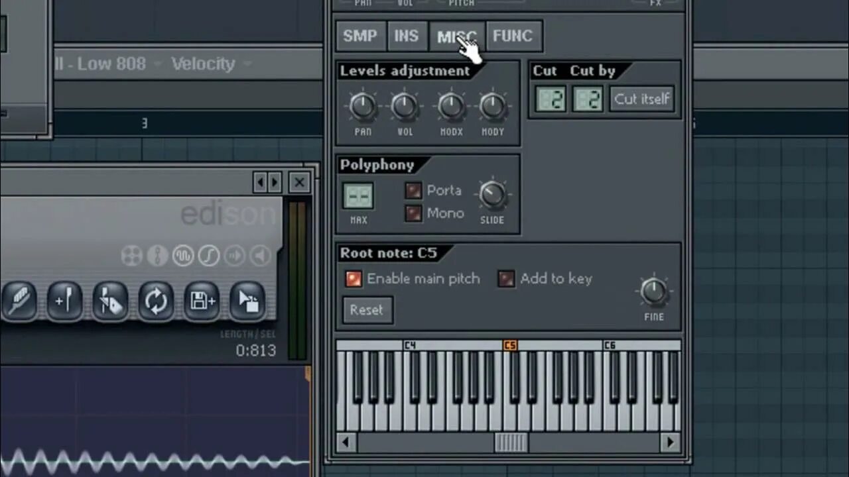
Task: Click Edison's chain-shaped round icon
Action: [x=157, y=255]
